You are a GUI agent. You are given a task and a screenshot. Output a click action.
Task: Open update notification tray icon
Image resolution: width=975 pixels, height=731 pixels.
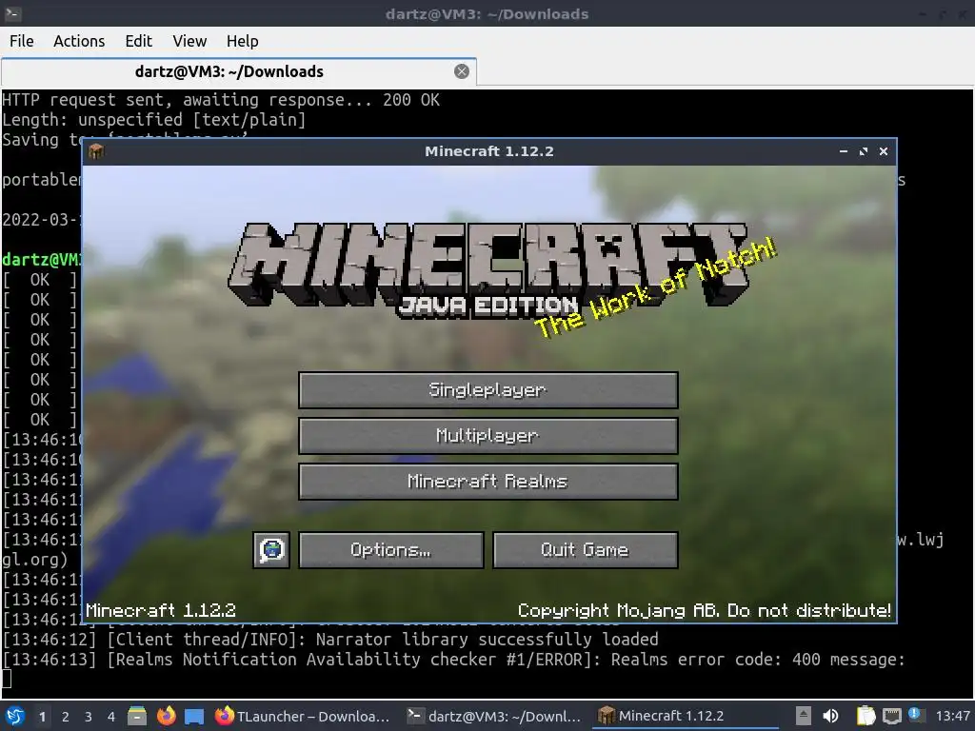pos(916,715)
